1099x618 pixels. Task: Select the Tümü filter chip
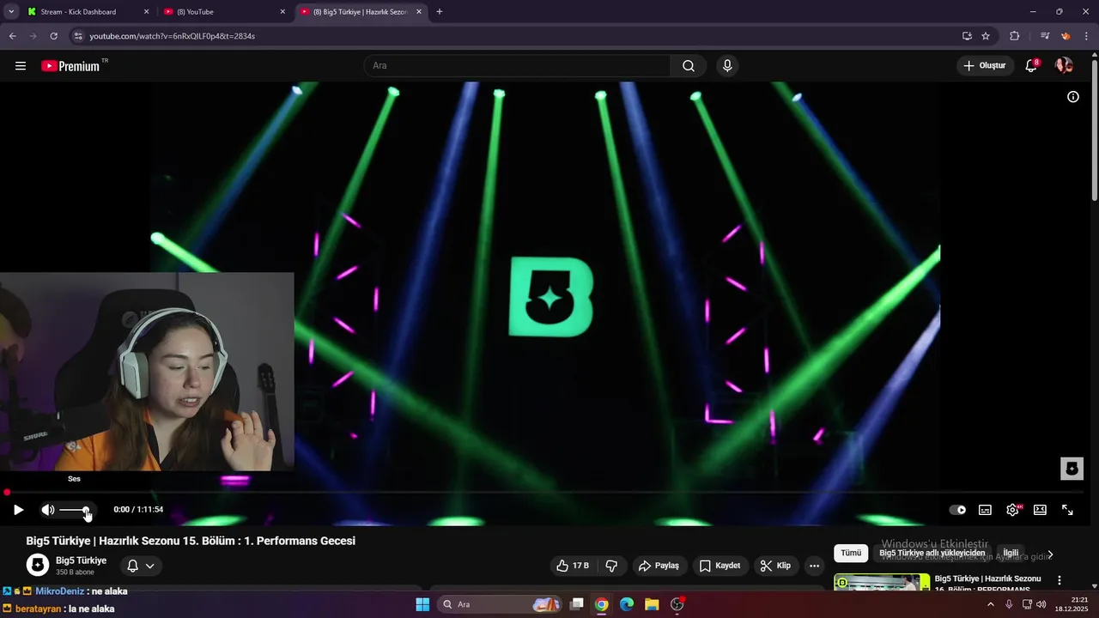[x=851, y=554]
